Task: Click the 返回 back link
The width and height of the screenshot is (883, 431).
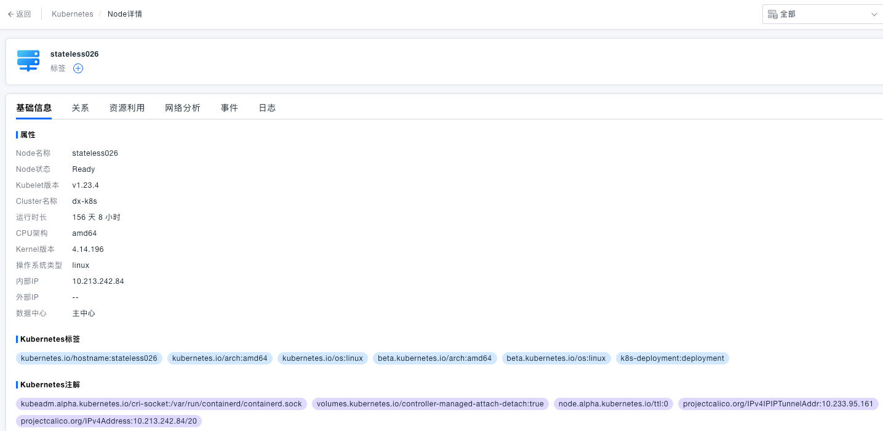Action: (23, 14)
